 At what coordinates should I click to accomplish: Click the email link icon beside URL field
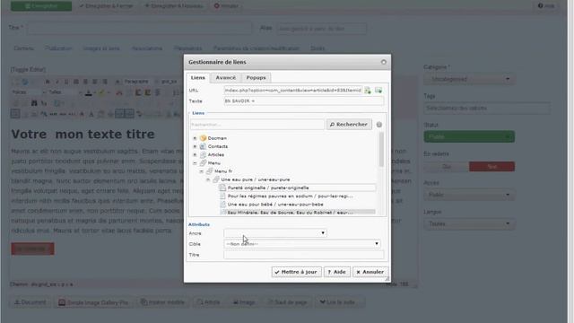coord(378,90)
